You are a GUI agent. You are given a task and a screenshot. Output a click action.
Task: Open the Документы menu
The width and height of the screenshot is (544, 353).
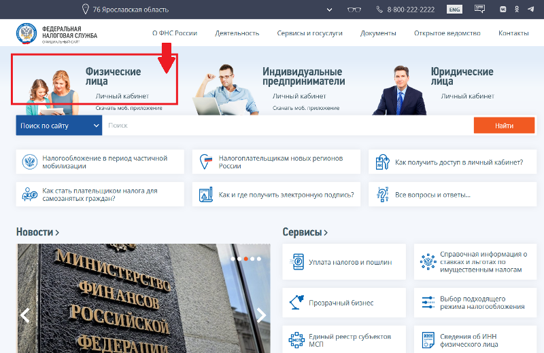tap(378, 33)
